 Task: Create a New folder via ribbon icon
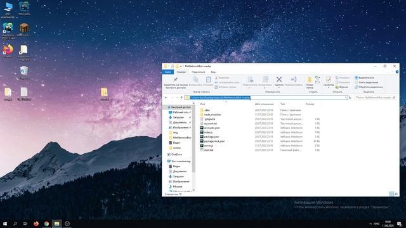[310, 79]
